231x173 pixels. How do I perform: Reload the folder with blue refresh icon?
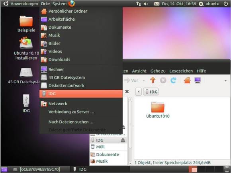173,81
